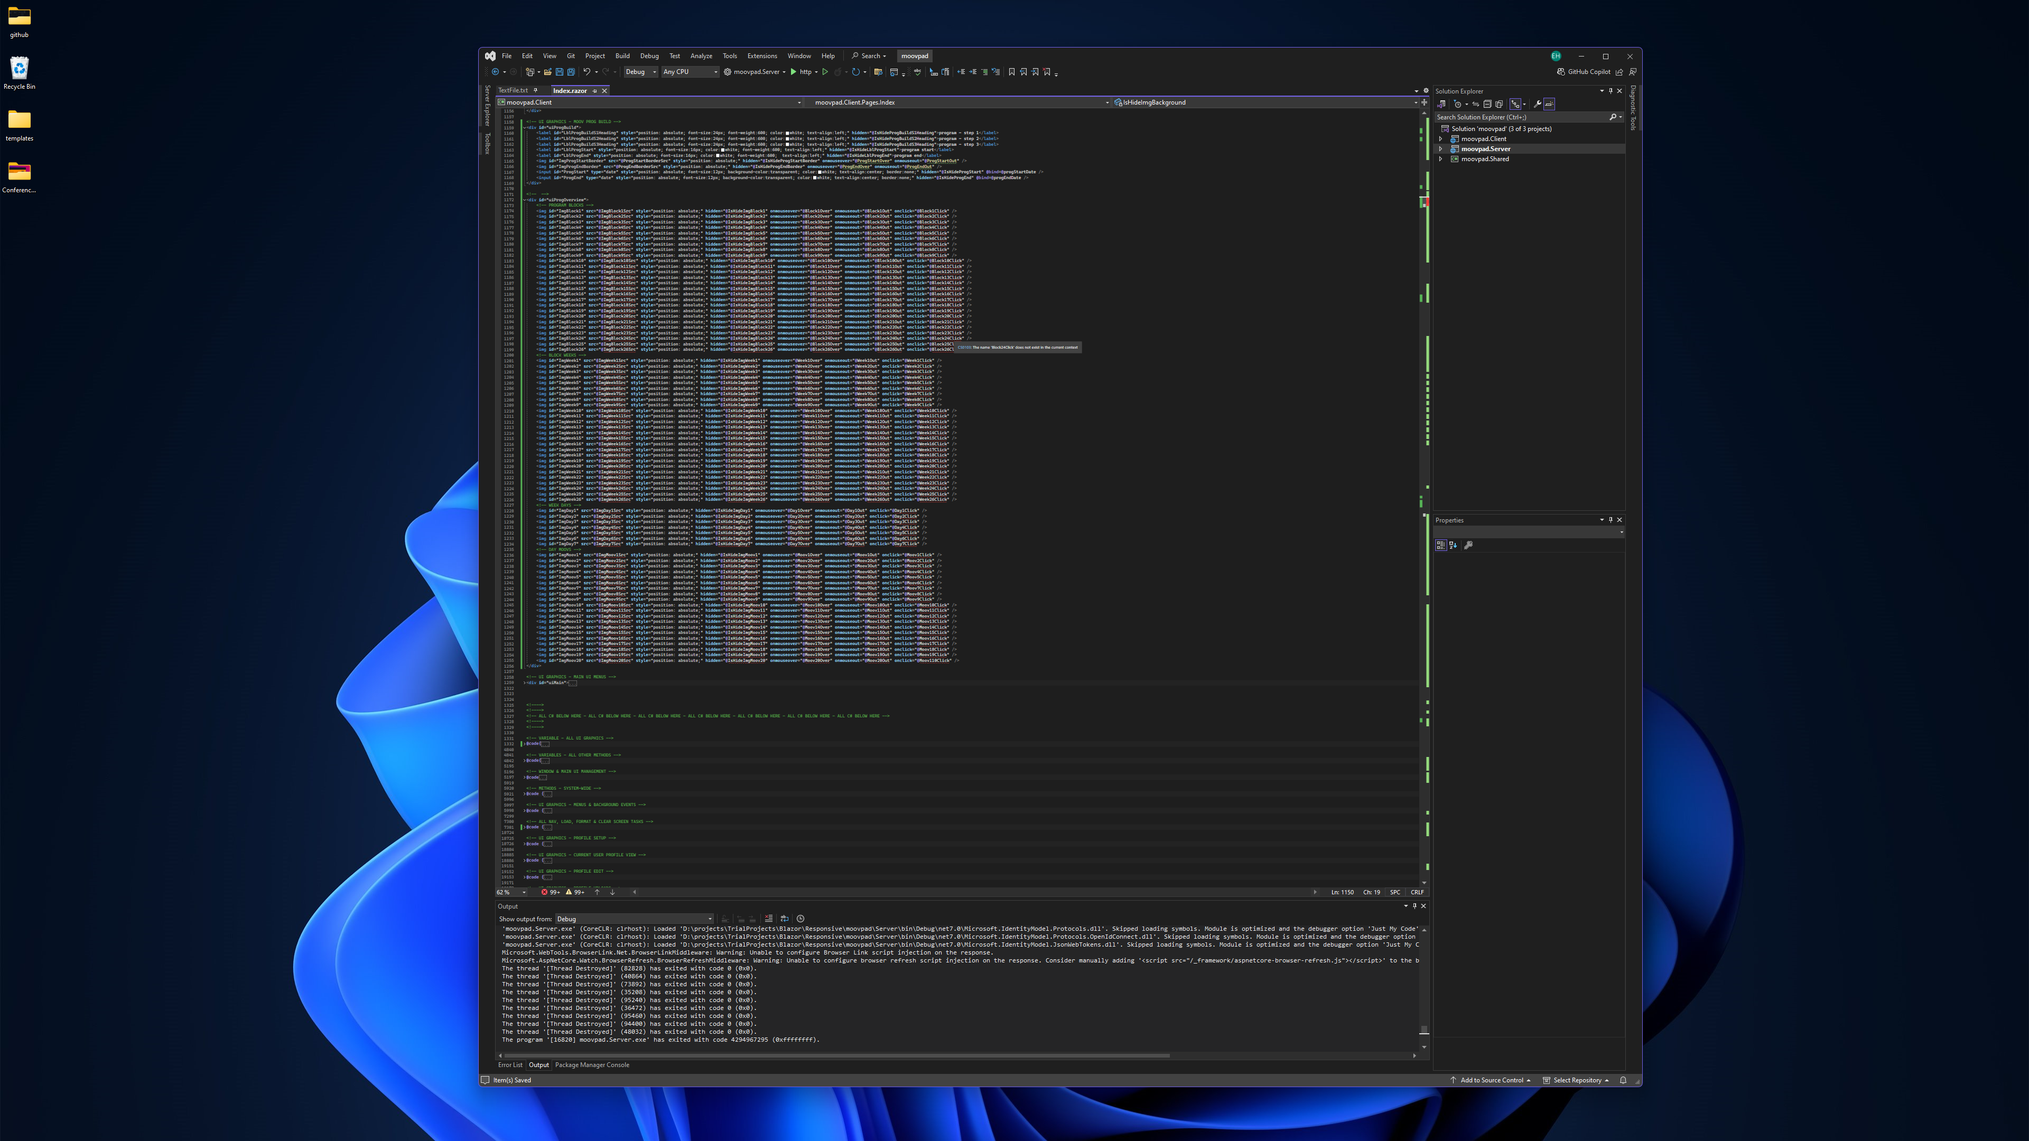Viewport: 2029px width, 1141px height.
Task: Click Select Repository in status bar
Action: [1575, 1080]
